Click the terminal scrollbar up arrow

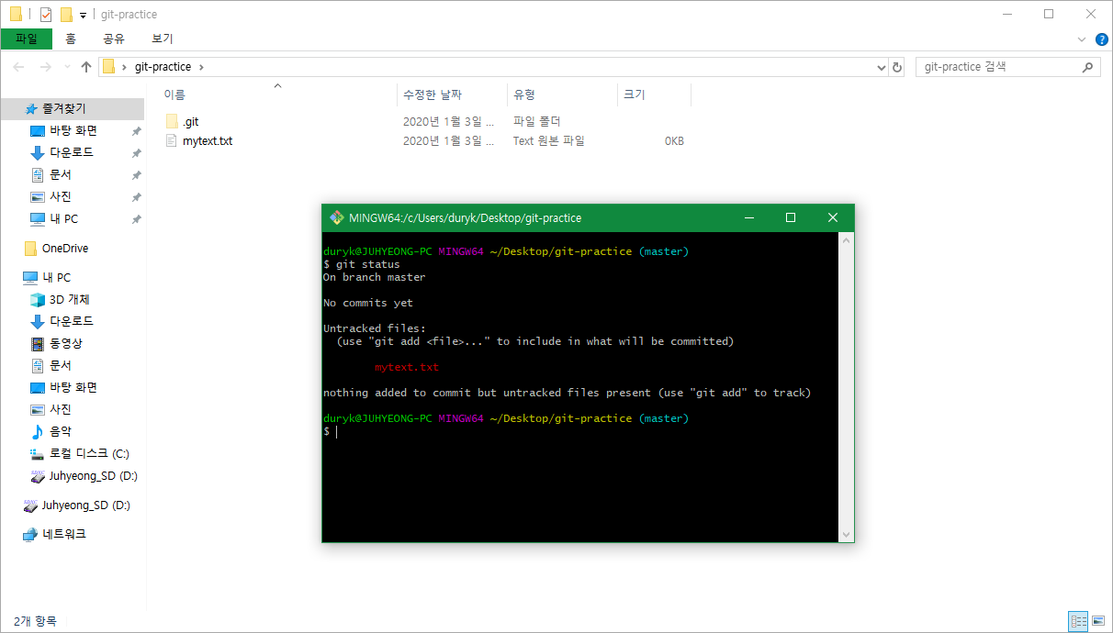847,239
